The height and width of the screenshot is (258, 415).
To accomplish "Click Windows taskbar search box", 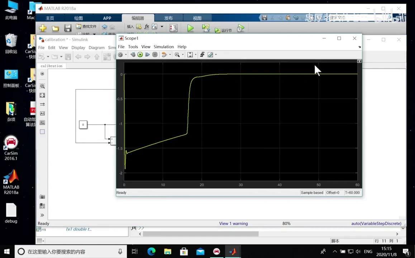I will click(x=71, y=252).
